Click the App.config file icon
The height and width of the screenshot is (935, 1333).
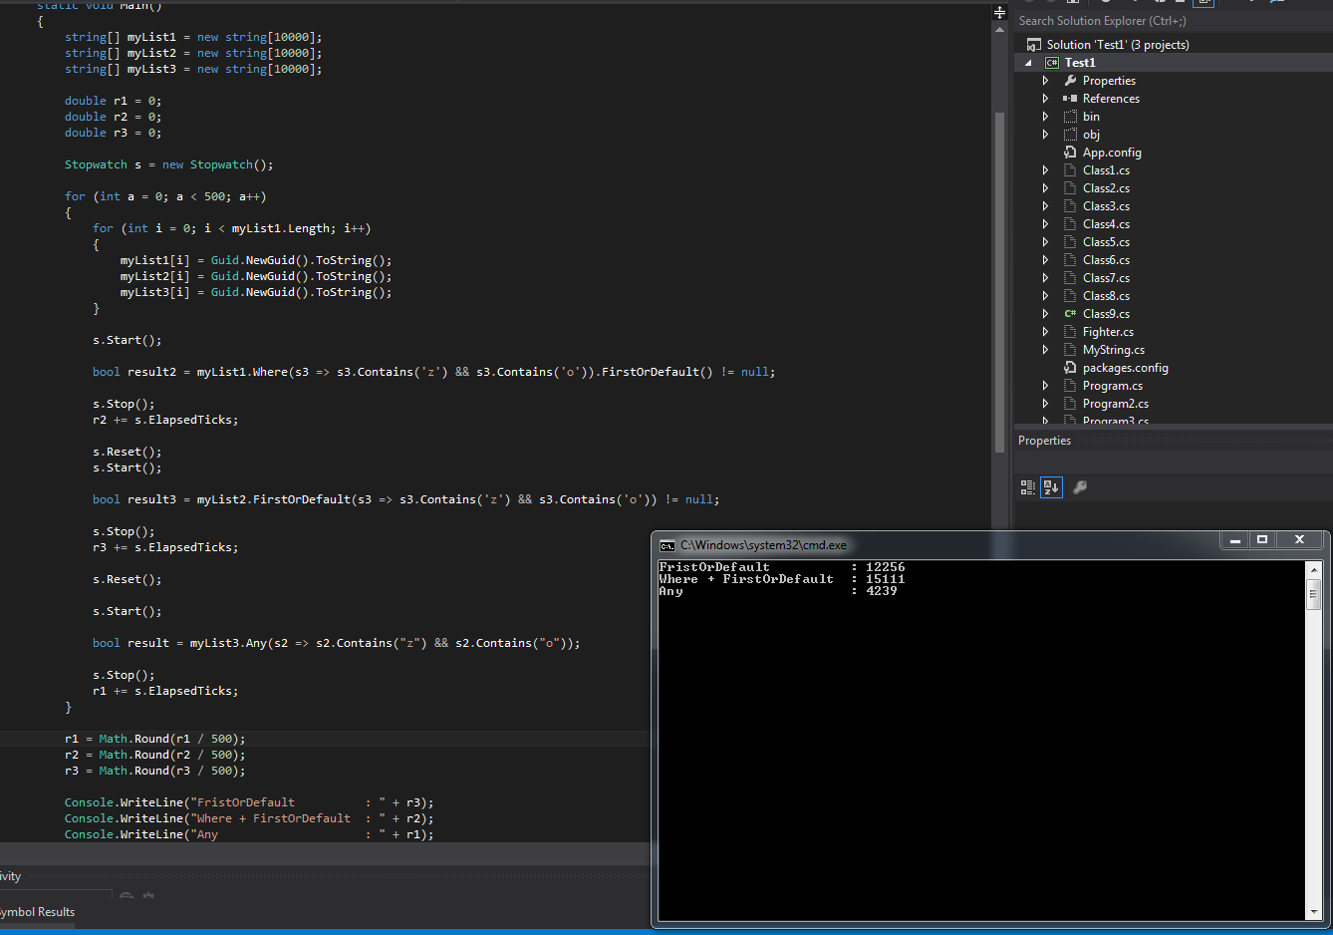(1070, 153)
